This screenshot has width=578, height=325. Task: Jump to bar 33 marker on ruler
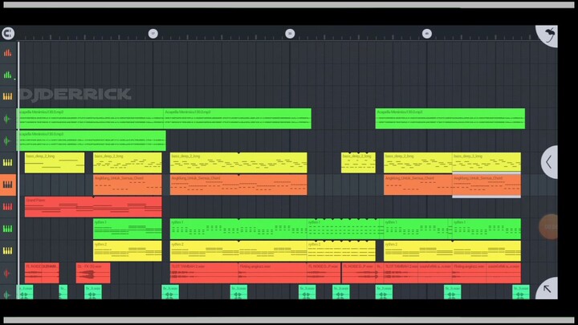click(290, 34)
